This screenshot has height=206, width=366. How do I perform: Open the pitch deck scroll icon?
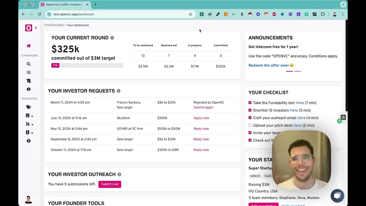pos(29,81)
